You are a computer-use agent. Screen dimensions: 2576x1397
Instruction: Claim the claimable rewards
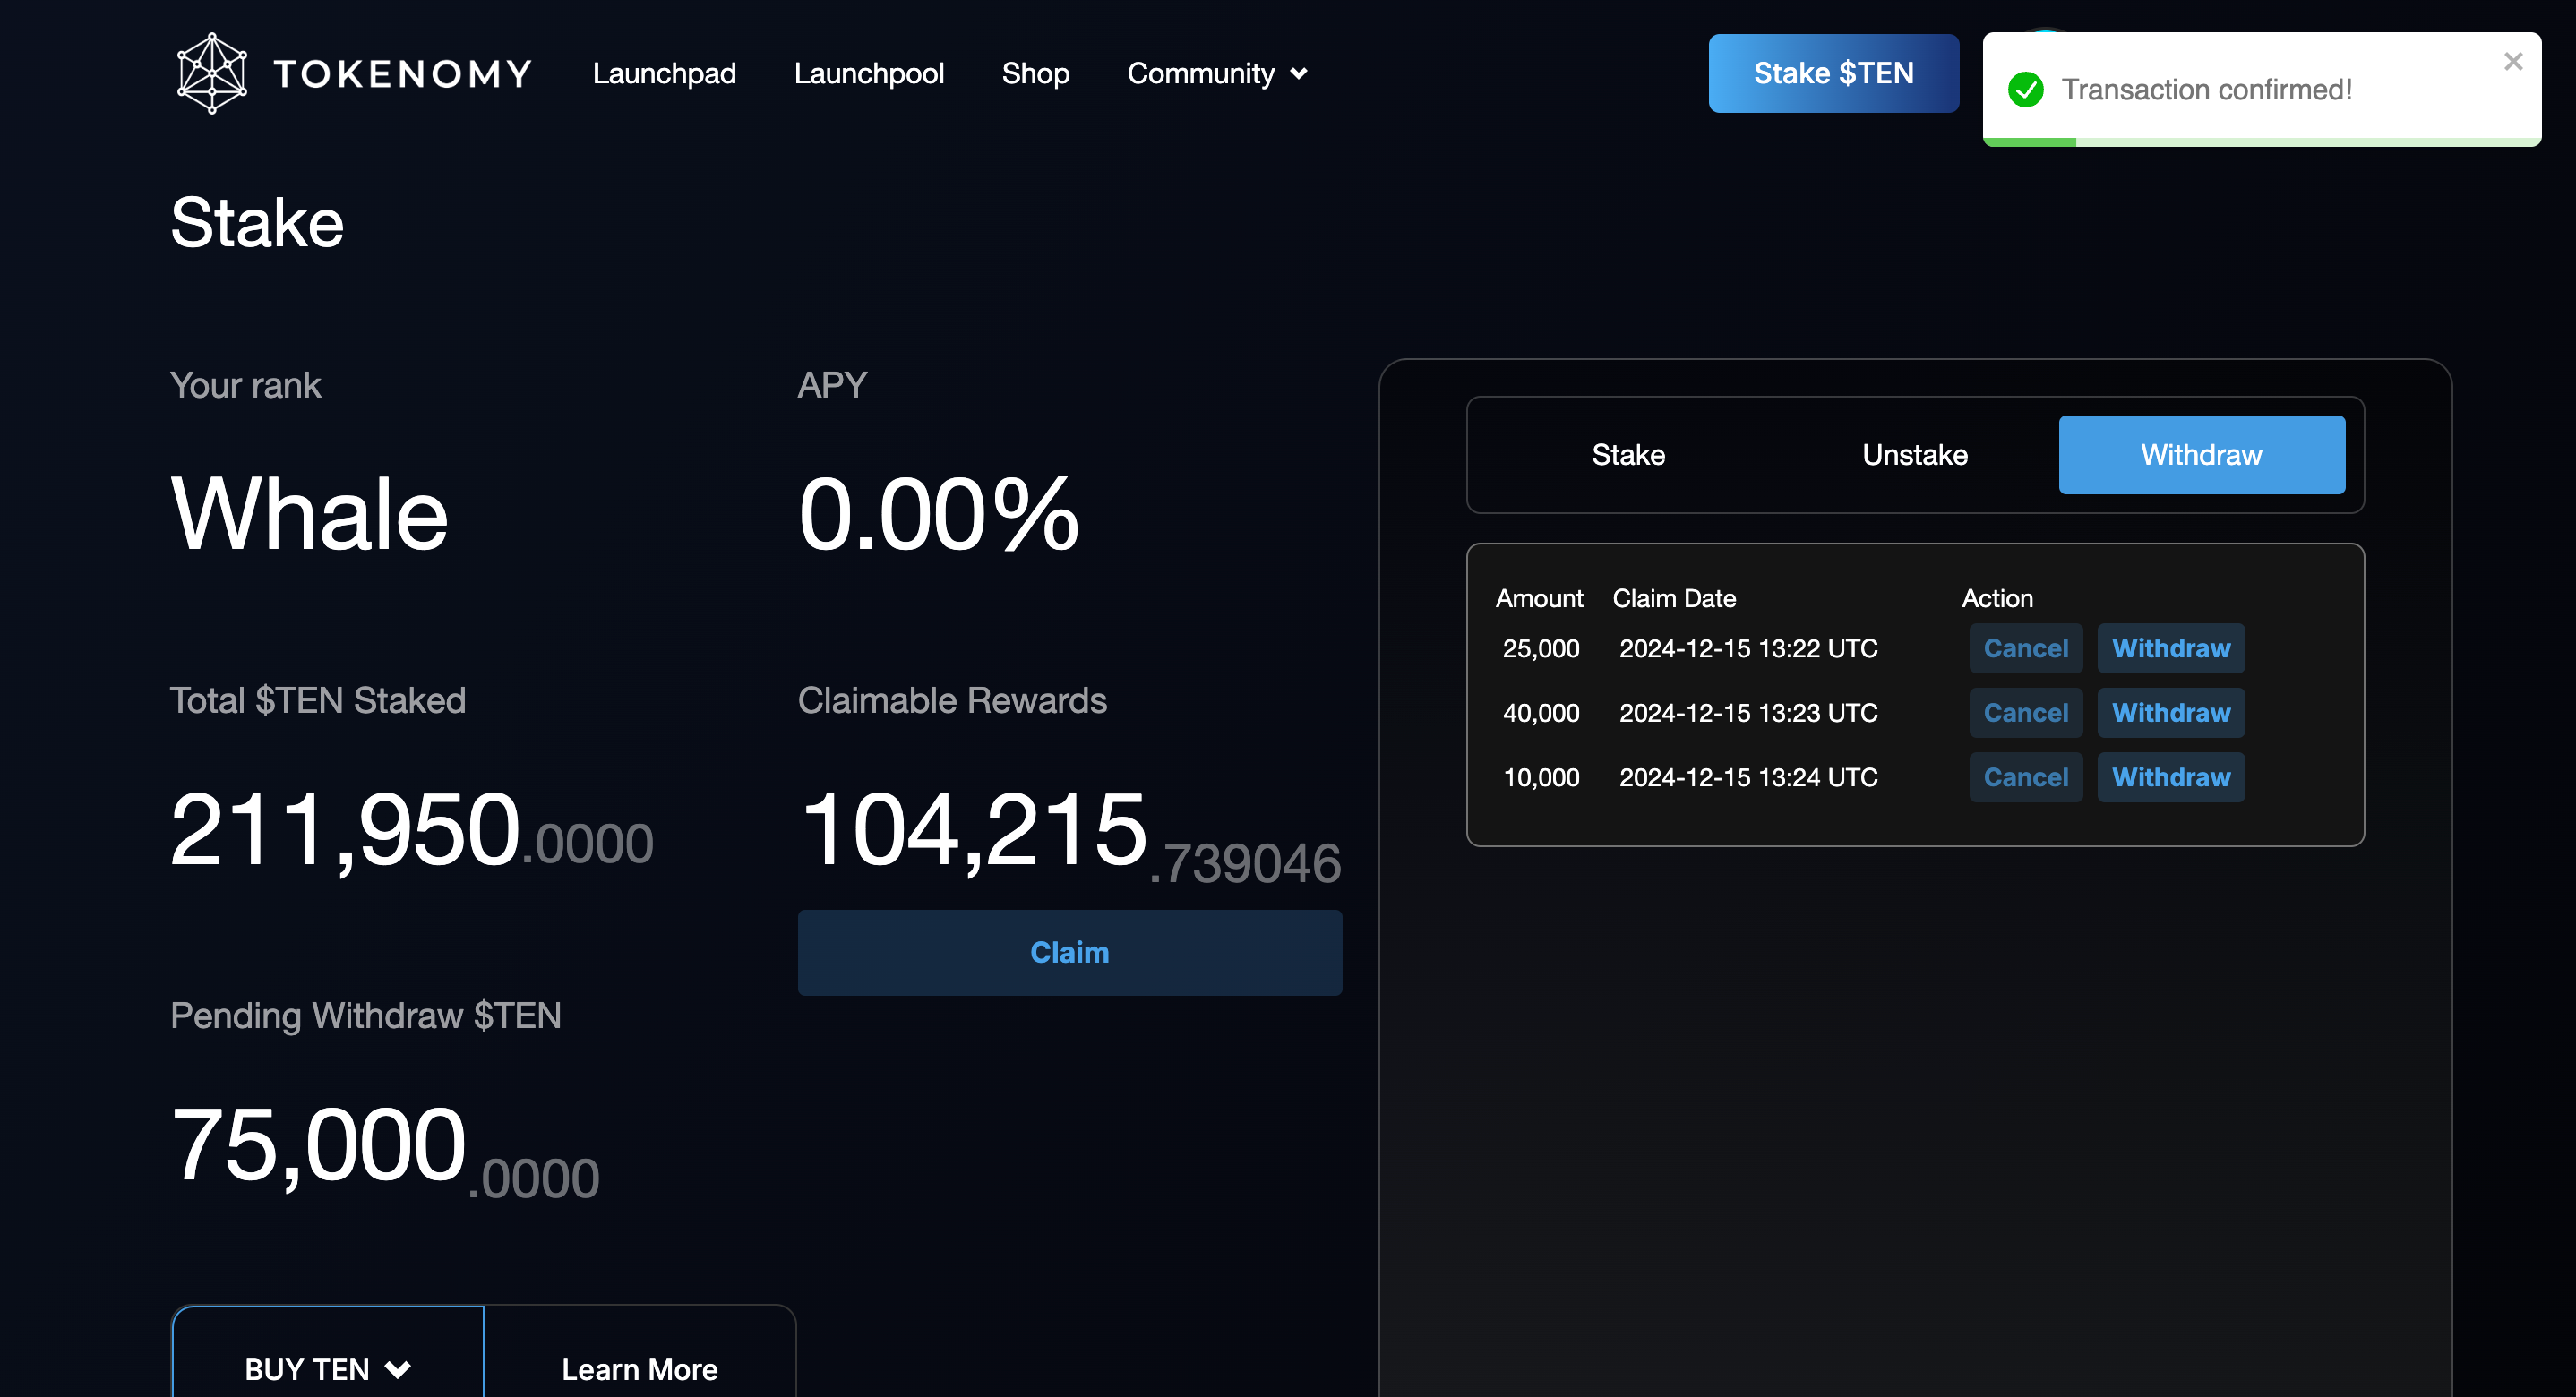click(1069, 952)
